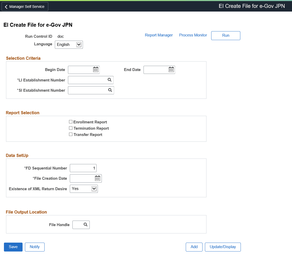Select the Transfer Report checkbox

(71, 134)
